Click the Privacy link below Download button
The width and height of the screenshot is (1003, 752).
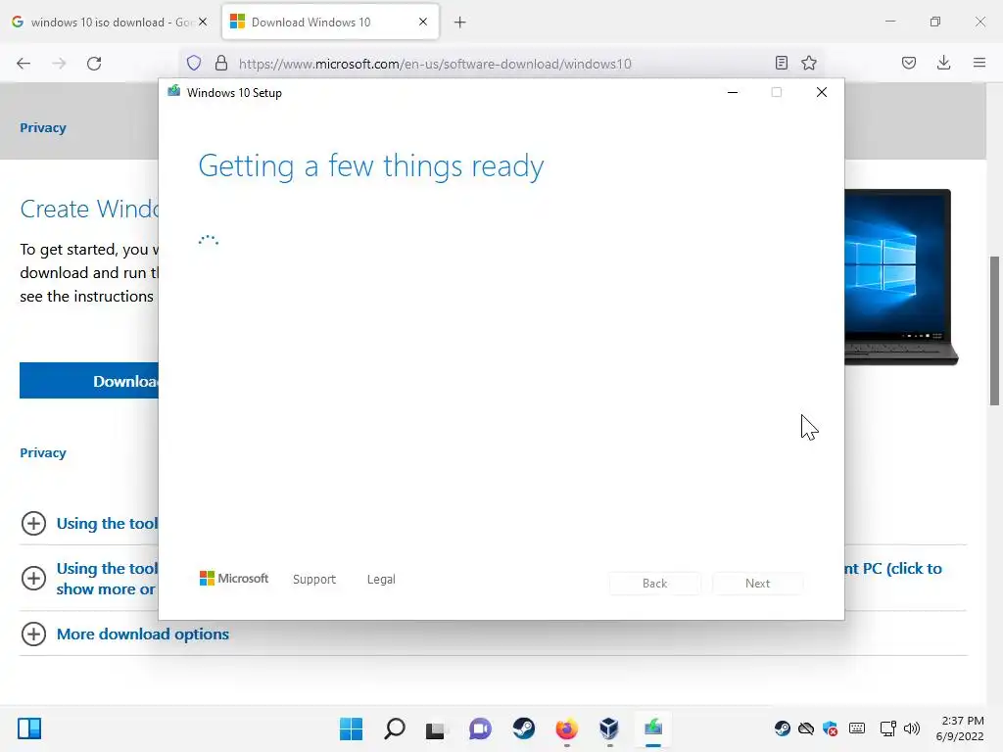click(43, 452)
